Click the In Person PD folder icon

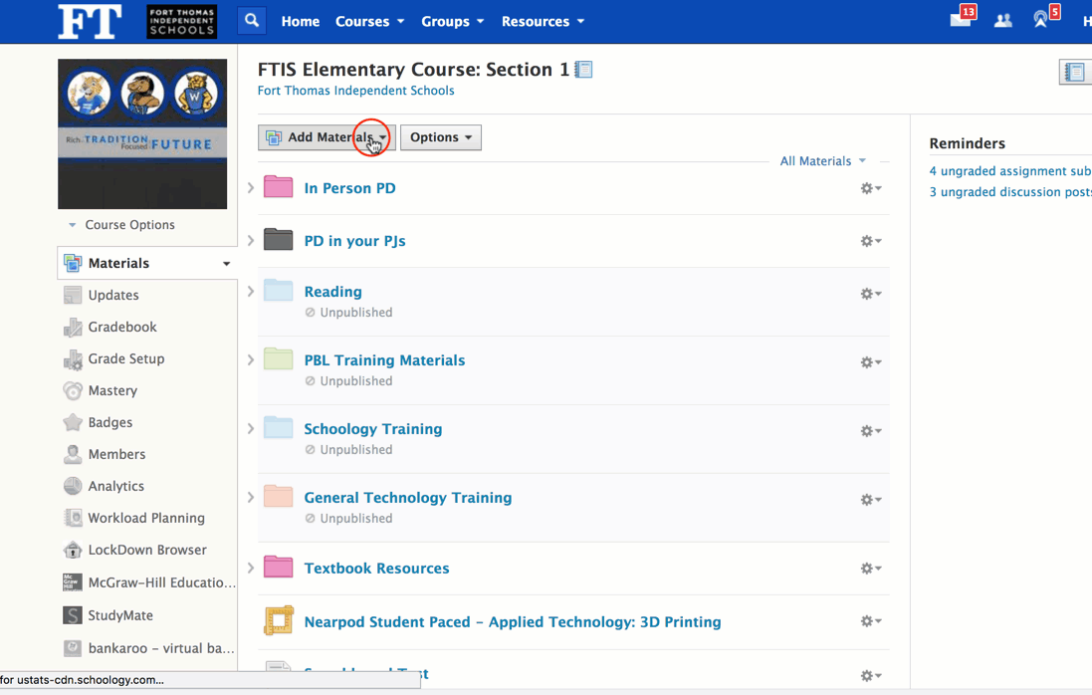click(x=278, y=186)
